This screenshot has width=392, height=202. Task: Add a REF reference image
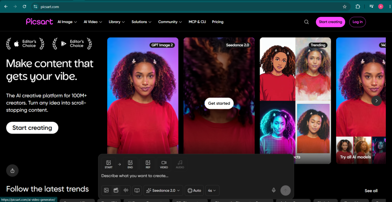(148, 164)
